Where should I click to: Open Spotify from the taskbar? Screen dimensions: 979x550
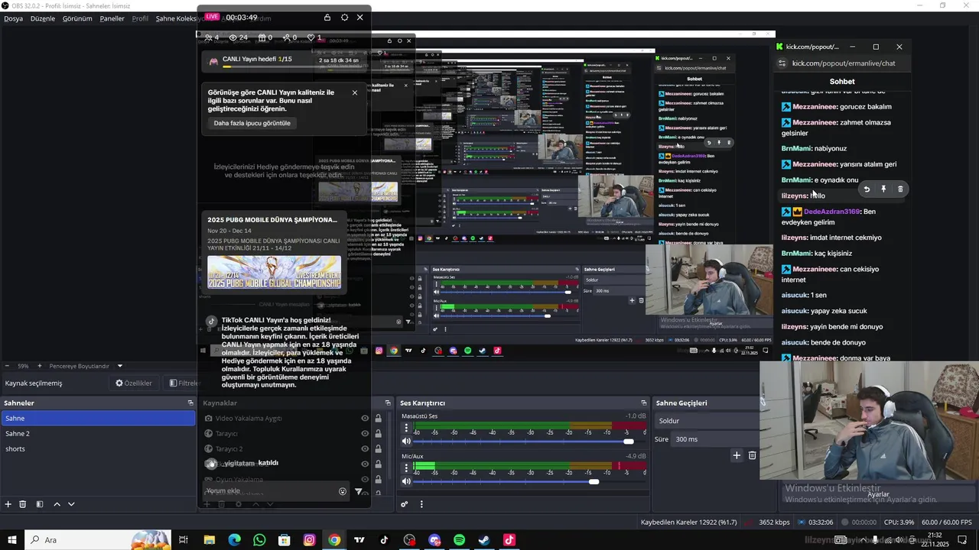pos(459,540)
